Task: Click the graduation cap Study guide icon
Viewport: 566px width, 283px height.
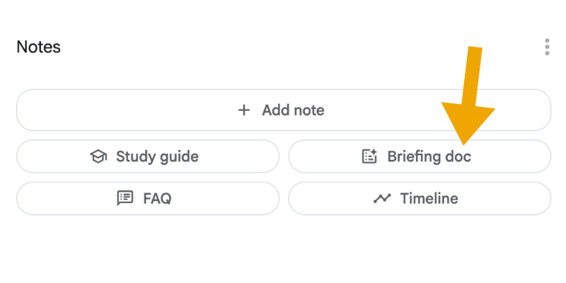Action: tap(98, 156)
